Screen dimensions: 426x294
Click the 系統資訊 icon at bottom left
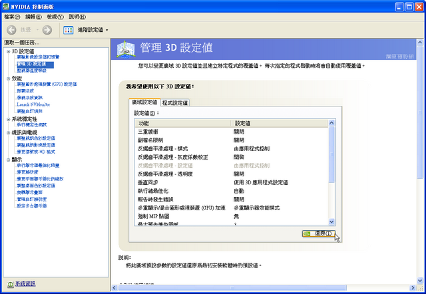click(x=11, y=284)
